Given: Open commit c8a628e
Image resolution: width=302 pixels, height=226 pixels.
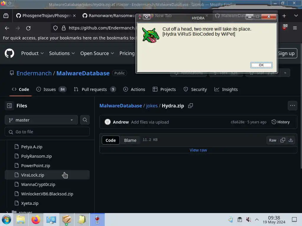Looking at the screenshot, I should [x=237, y=122].
